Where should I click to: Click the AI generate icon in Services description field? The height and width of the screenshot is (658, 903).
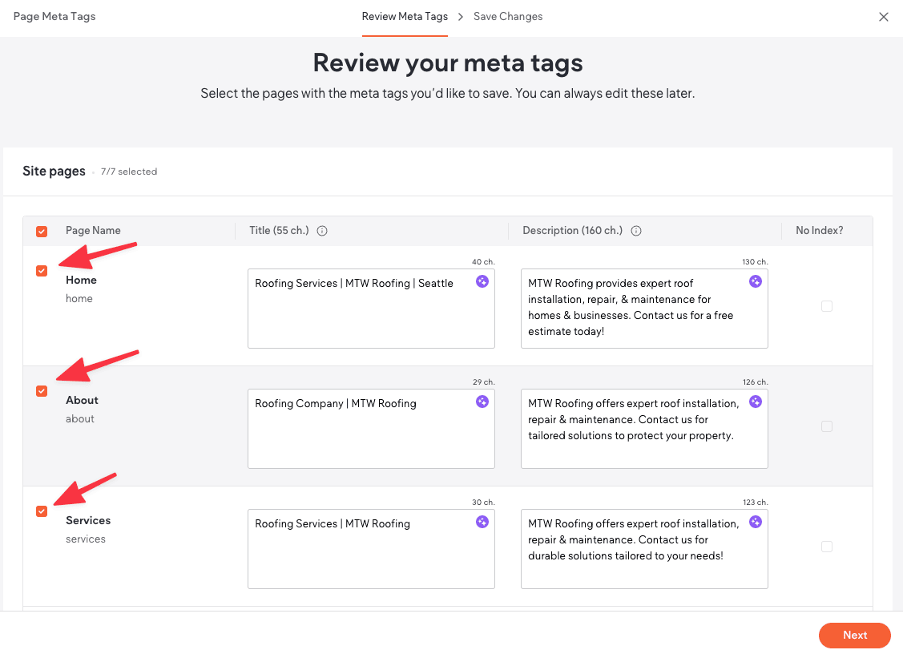(755, 522)
